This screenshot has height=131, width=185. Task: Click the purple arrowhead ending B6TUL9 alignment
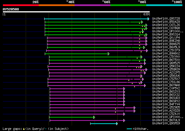point(124,120)
